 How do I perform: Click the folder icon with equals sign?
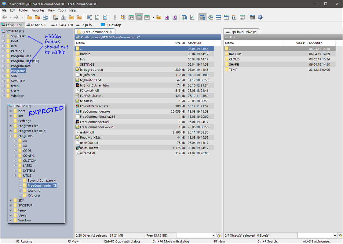pyautogui.click(x=71, y=17)
